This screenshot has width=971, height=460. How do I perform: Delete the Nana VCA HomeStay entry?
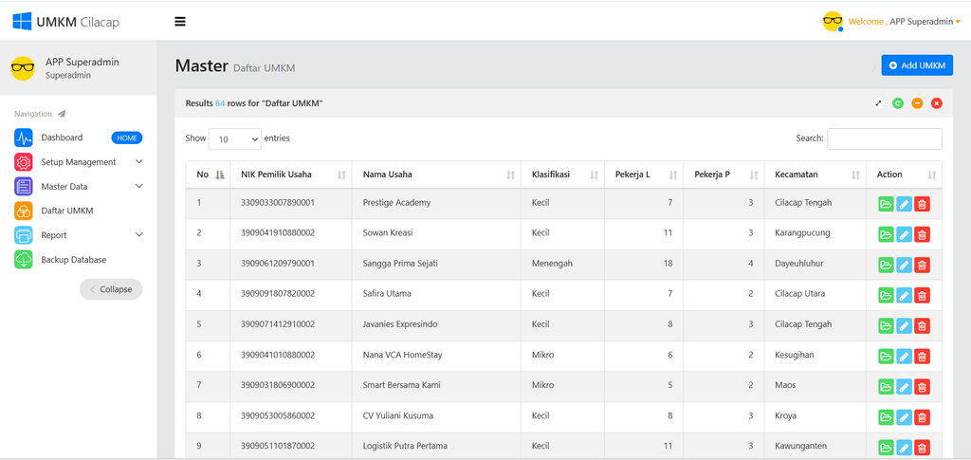(922, 356)
